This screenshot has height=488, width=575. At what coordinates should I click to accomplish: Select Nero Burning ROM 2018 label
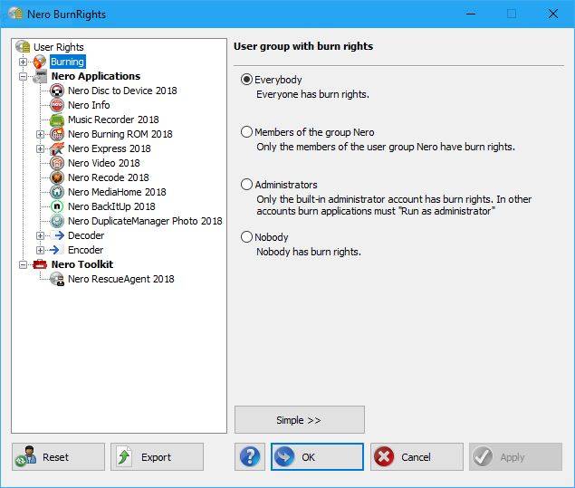[120, 134]
